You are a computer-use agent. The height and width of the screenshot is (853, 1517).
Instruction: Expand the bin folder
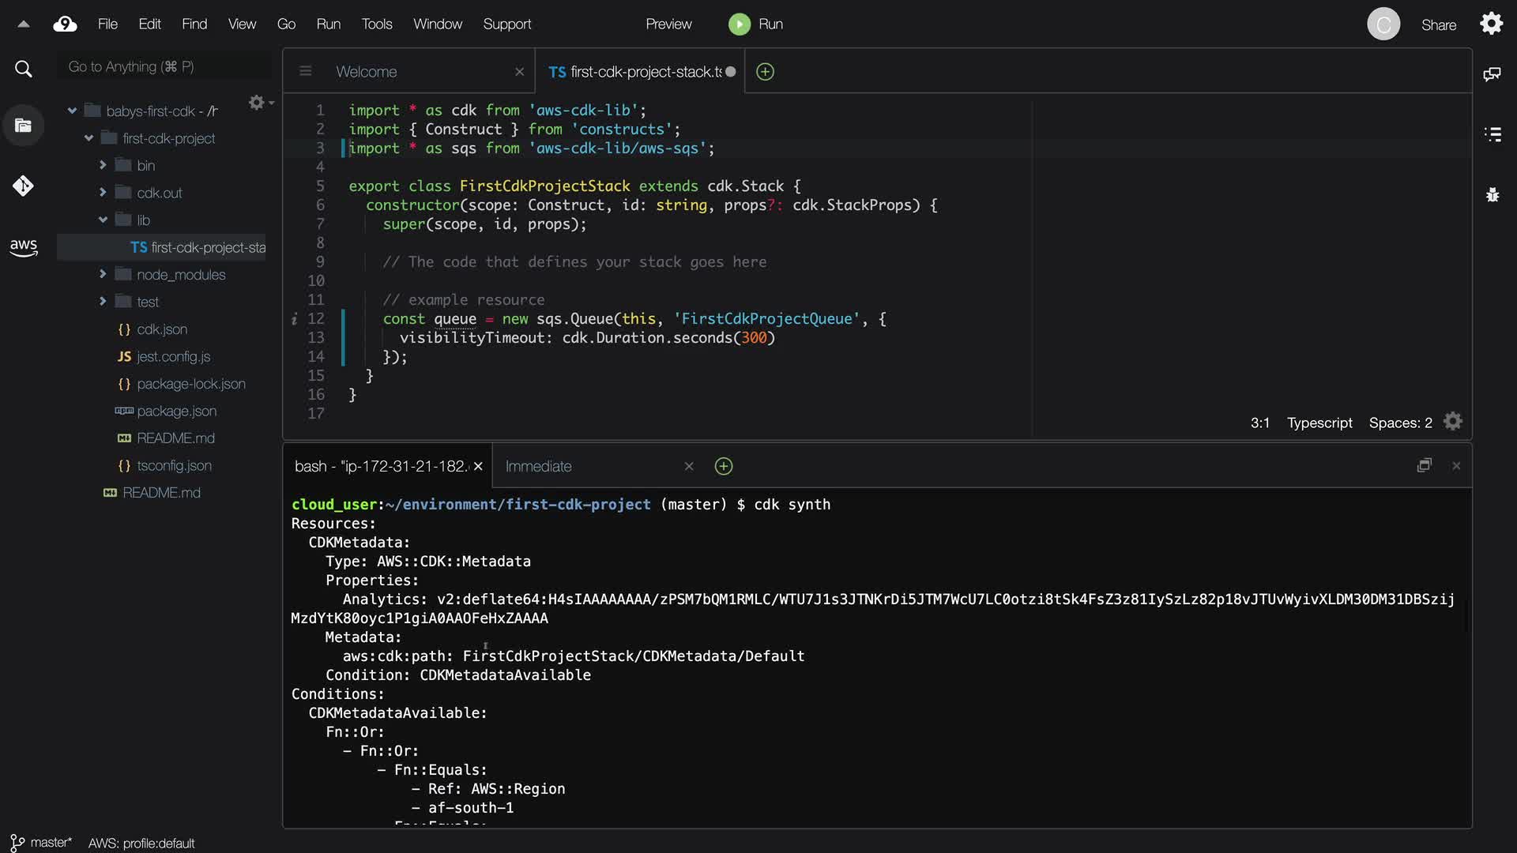tap(103, 166)
